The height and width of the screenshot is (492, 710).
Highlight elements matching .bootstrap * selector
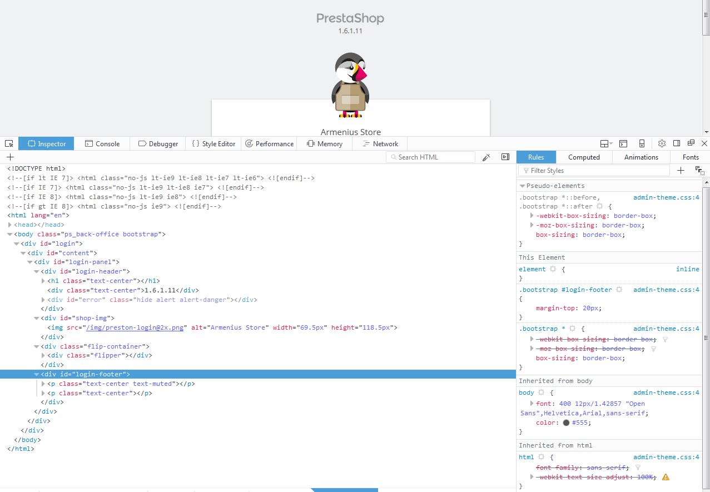572,329
